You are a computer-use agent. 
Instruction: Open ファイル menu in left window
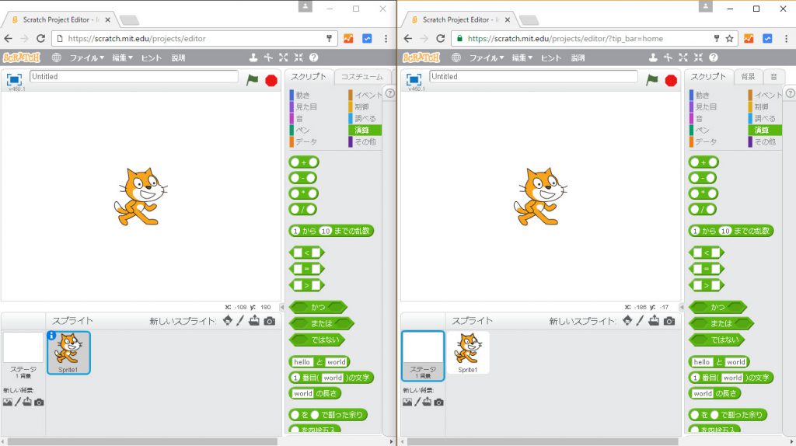(86, 57)
